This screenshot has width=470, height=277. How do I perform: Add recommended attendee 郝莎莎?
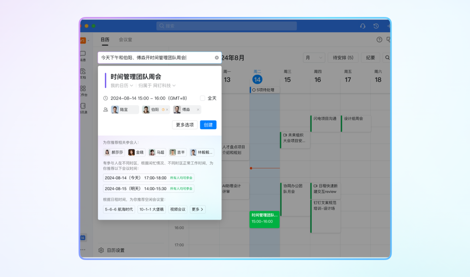pos(114,153)
